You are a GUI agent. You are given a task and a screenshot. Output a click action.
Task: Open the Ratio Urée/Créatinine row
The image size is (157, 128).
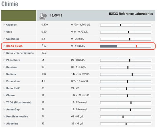point(19,53)
